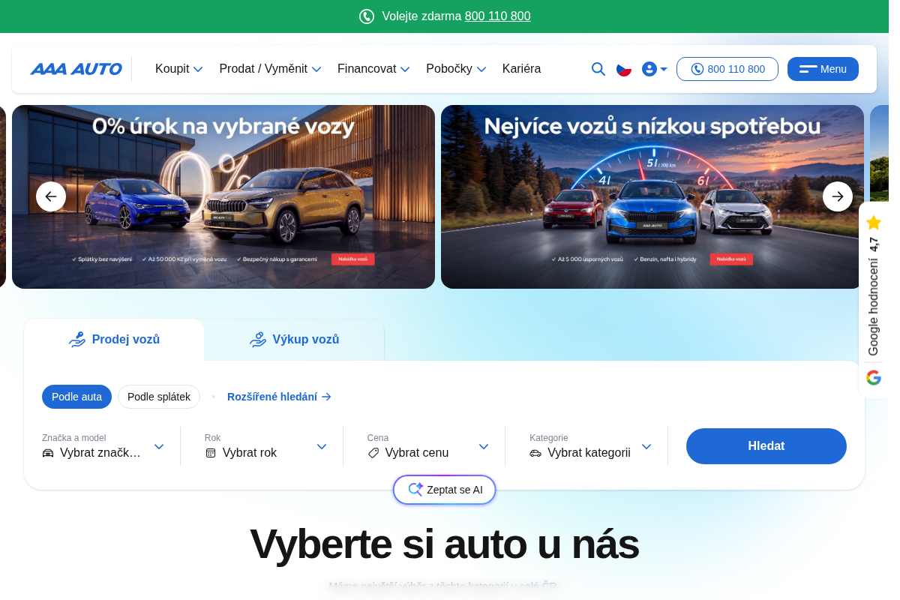This screenshot has width=900, height=600.
Task: Open the 0% úrok na vybrané vozy banner
Action: tap(223, 196)
